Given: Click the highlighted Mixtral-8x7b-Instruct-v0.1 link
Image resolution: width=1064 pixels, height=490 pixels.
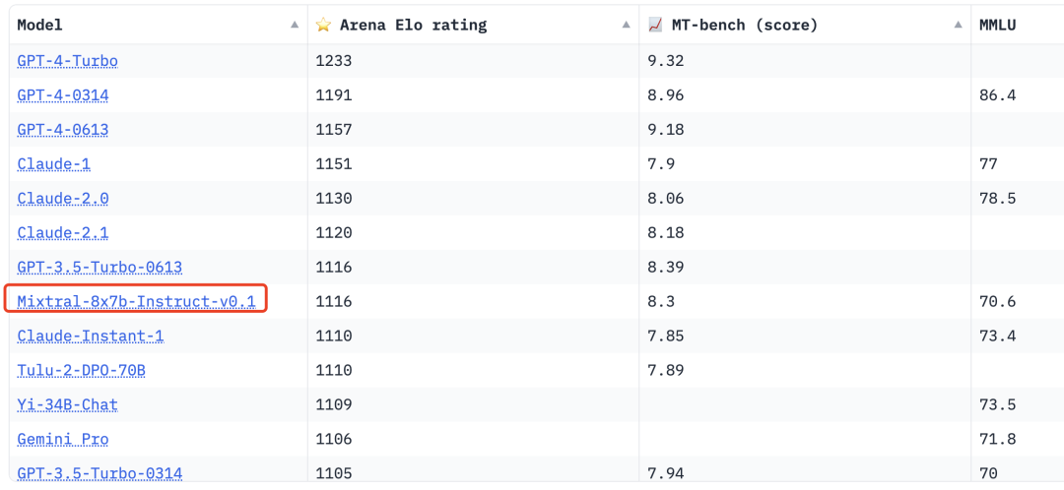Looking at the screenshot, I should tap(136, 301).
